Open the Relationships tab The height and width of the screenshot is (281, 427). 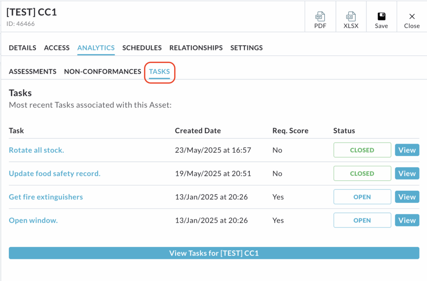pos(196,48)
